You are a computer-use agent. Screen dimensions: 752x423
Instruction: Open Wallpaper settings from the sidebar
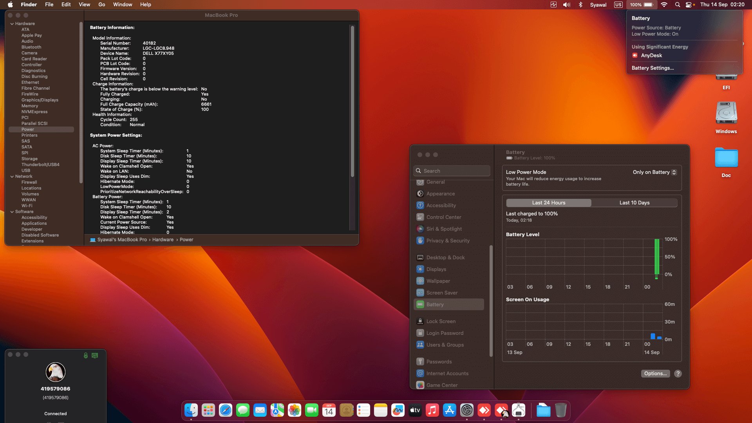click(438, 281)
